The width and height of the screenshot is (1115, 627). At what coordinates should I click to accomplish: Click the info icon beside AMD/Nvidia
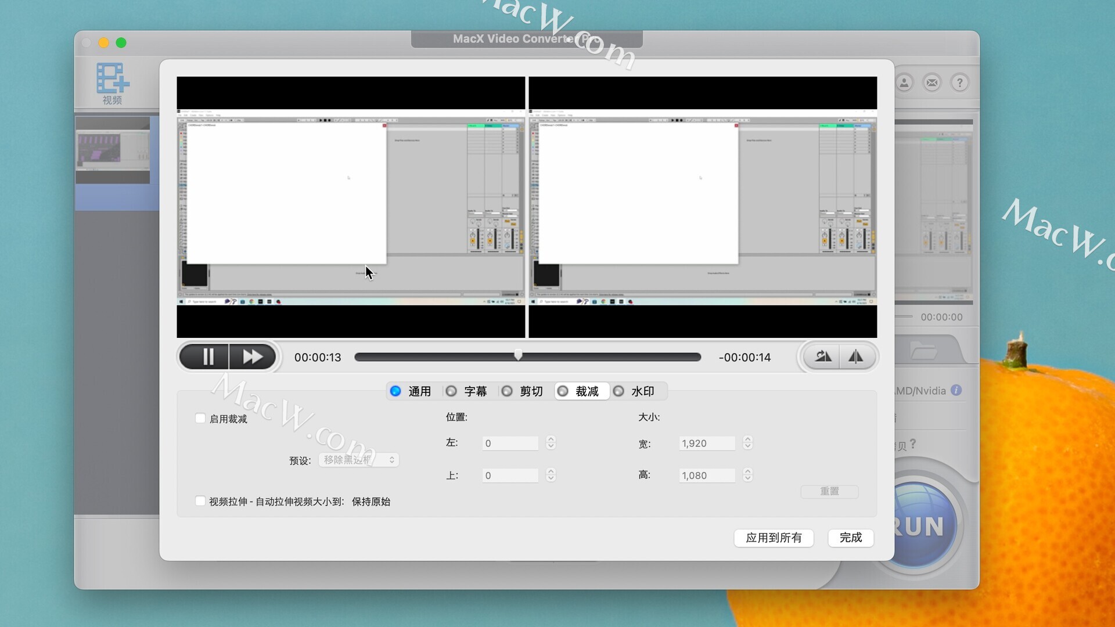click(956, 390)
